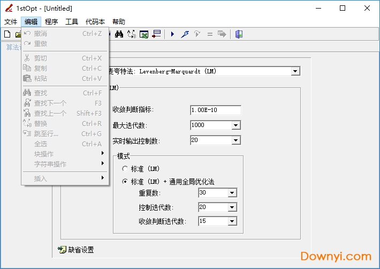Open the 代码本 menu
The image size is (380, 269).
95,22
